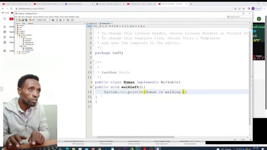Select the History view button
This screenshot has height=150, width=267.
[95, 26]
